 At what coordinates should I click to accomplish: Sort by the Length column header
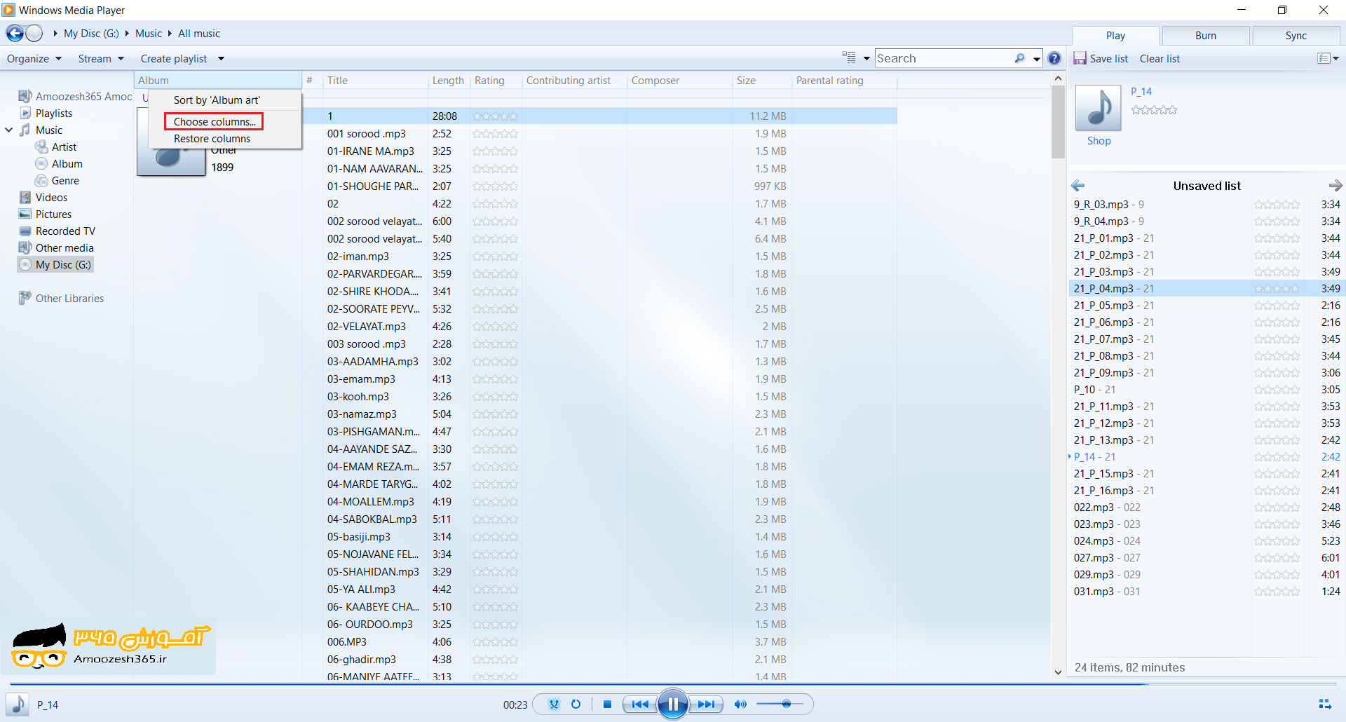pos(449,80)
